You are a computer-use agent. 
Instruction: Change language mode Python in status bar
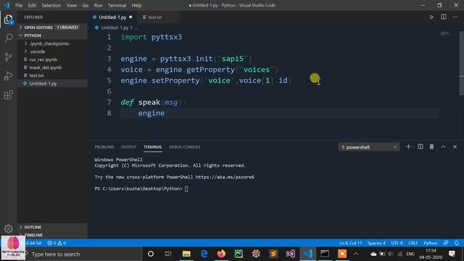[x=430, y=243]
